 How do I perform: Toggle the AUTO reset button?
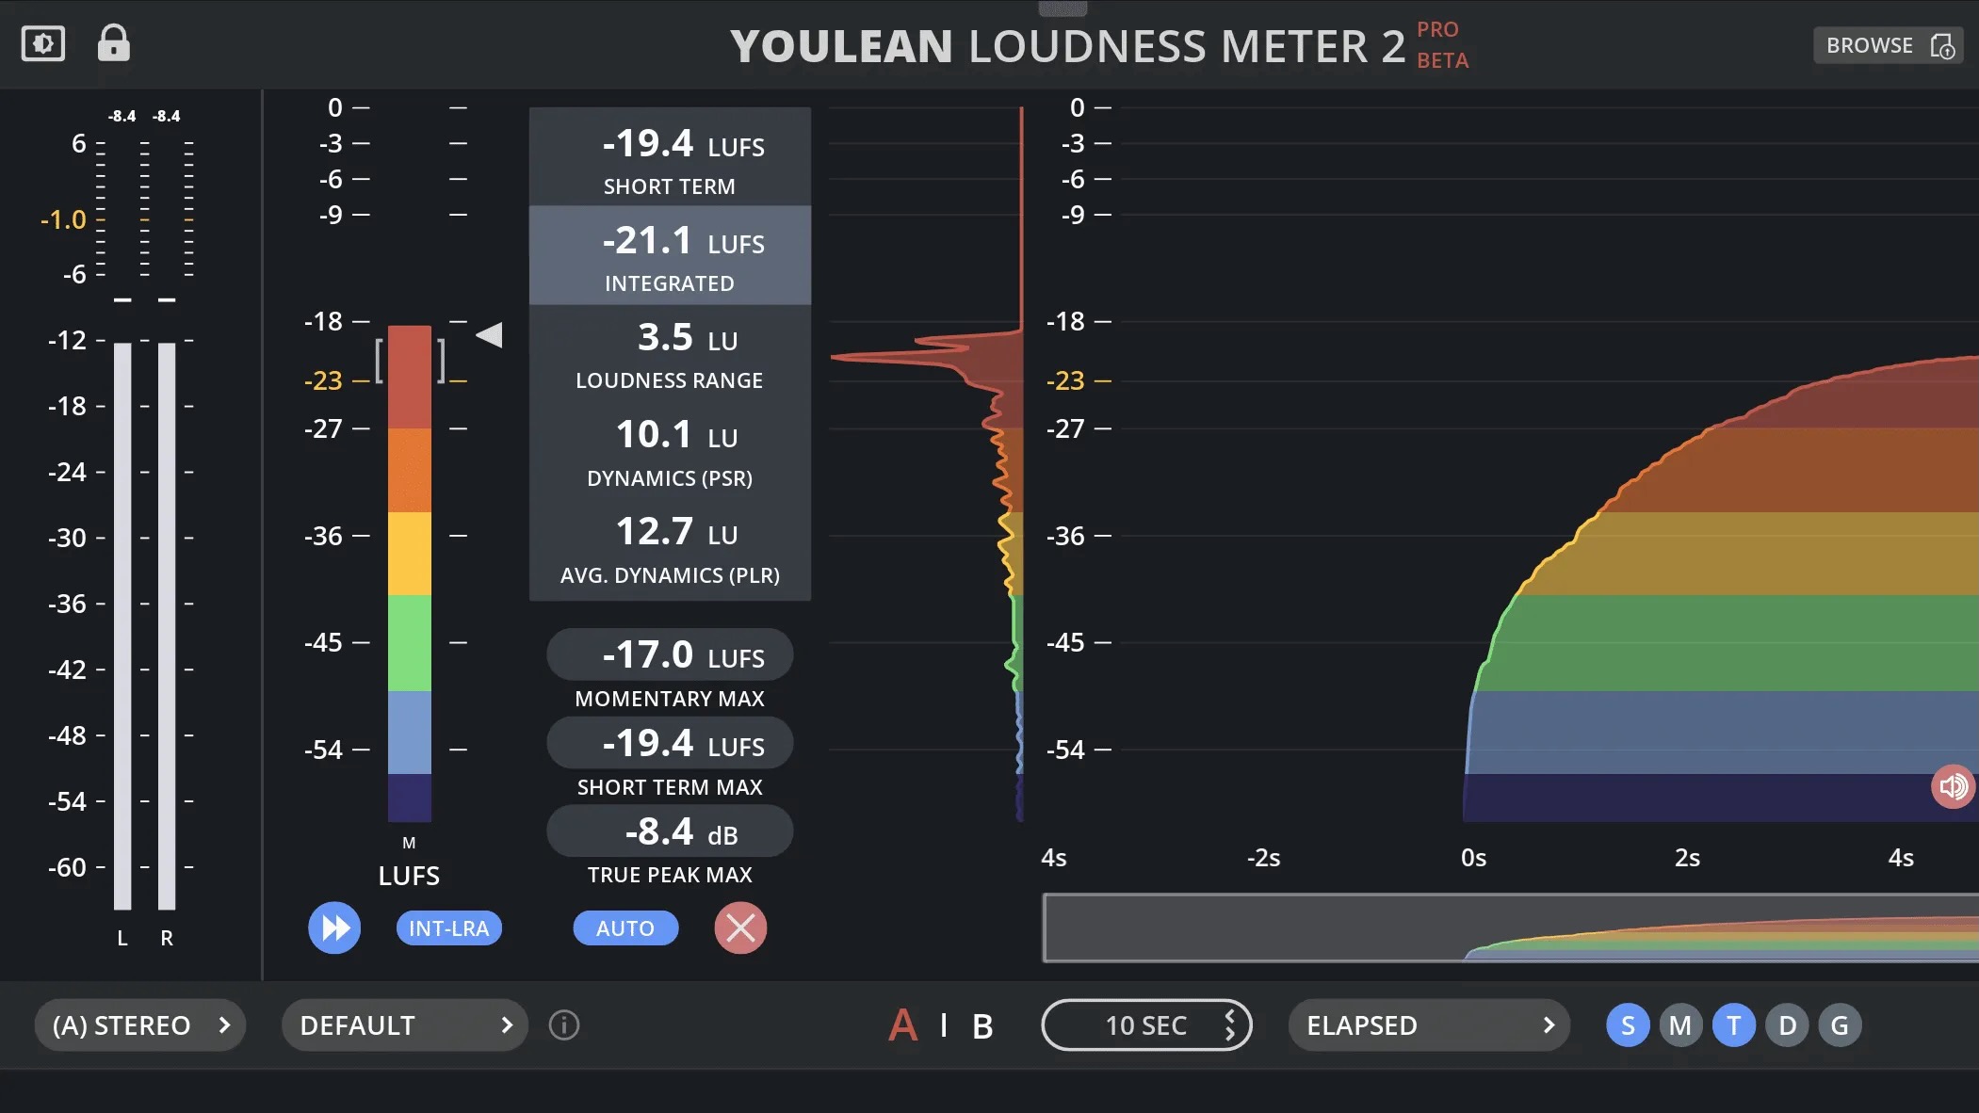625,927
